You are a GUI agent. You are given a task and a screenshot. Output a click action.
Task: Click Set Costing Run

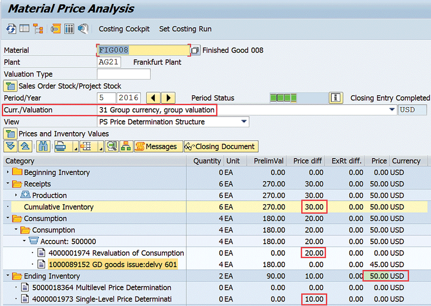click(185, 29)
